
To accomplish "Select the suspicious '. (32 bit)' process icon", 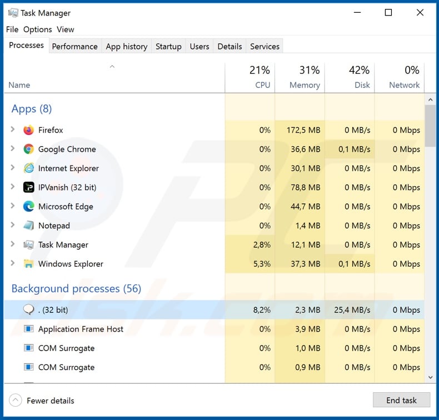I will click(28, 310).
